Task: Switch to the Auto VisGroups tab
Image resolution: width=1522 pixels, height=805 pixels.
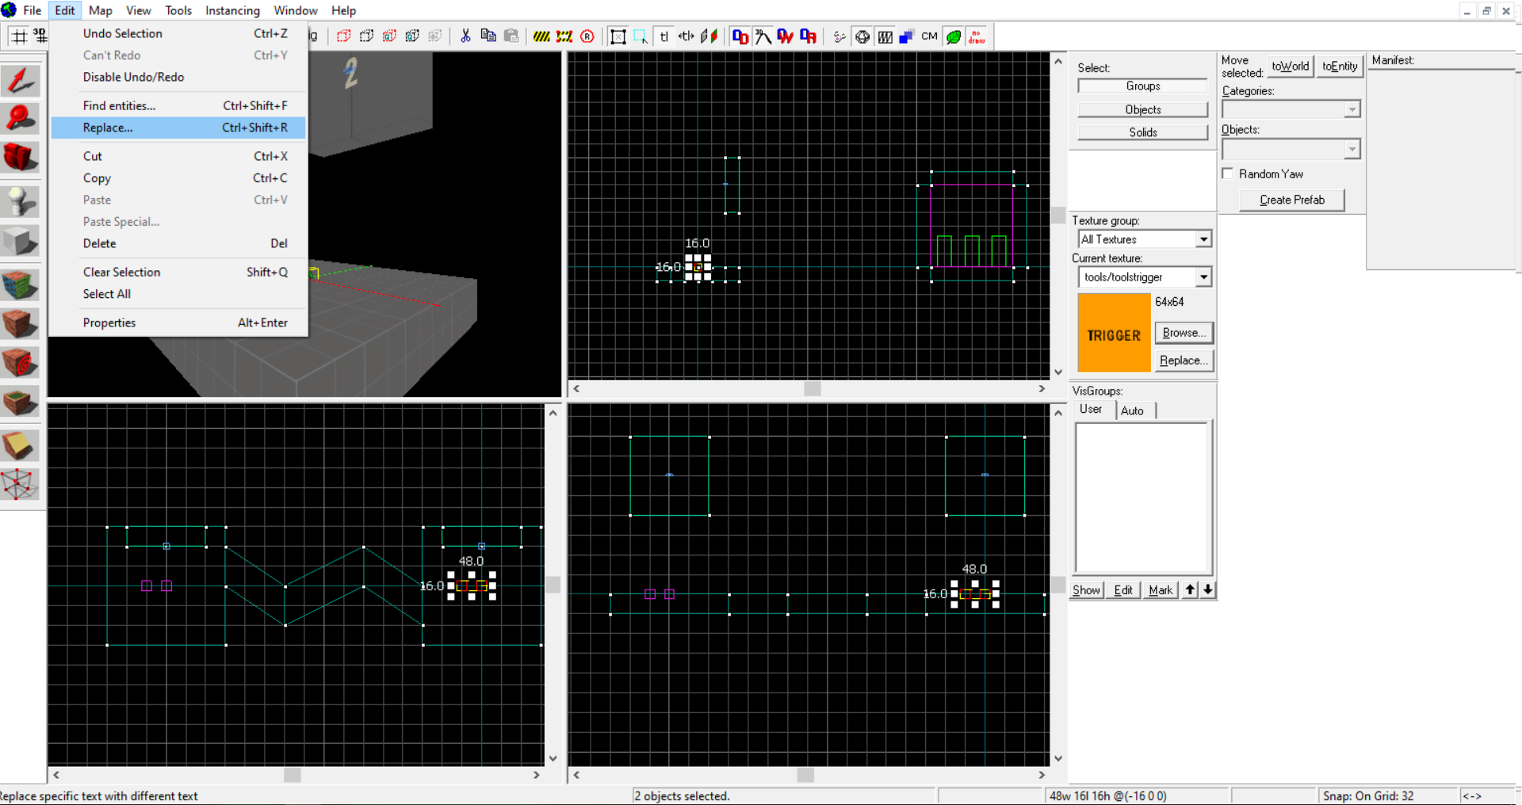Action: tap(1132, 410)
